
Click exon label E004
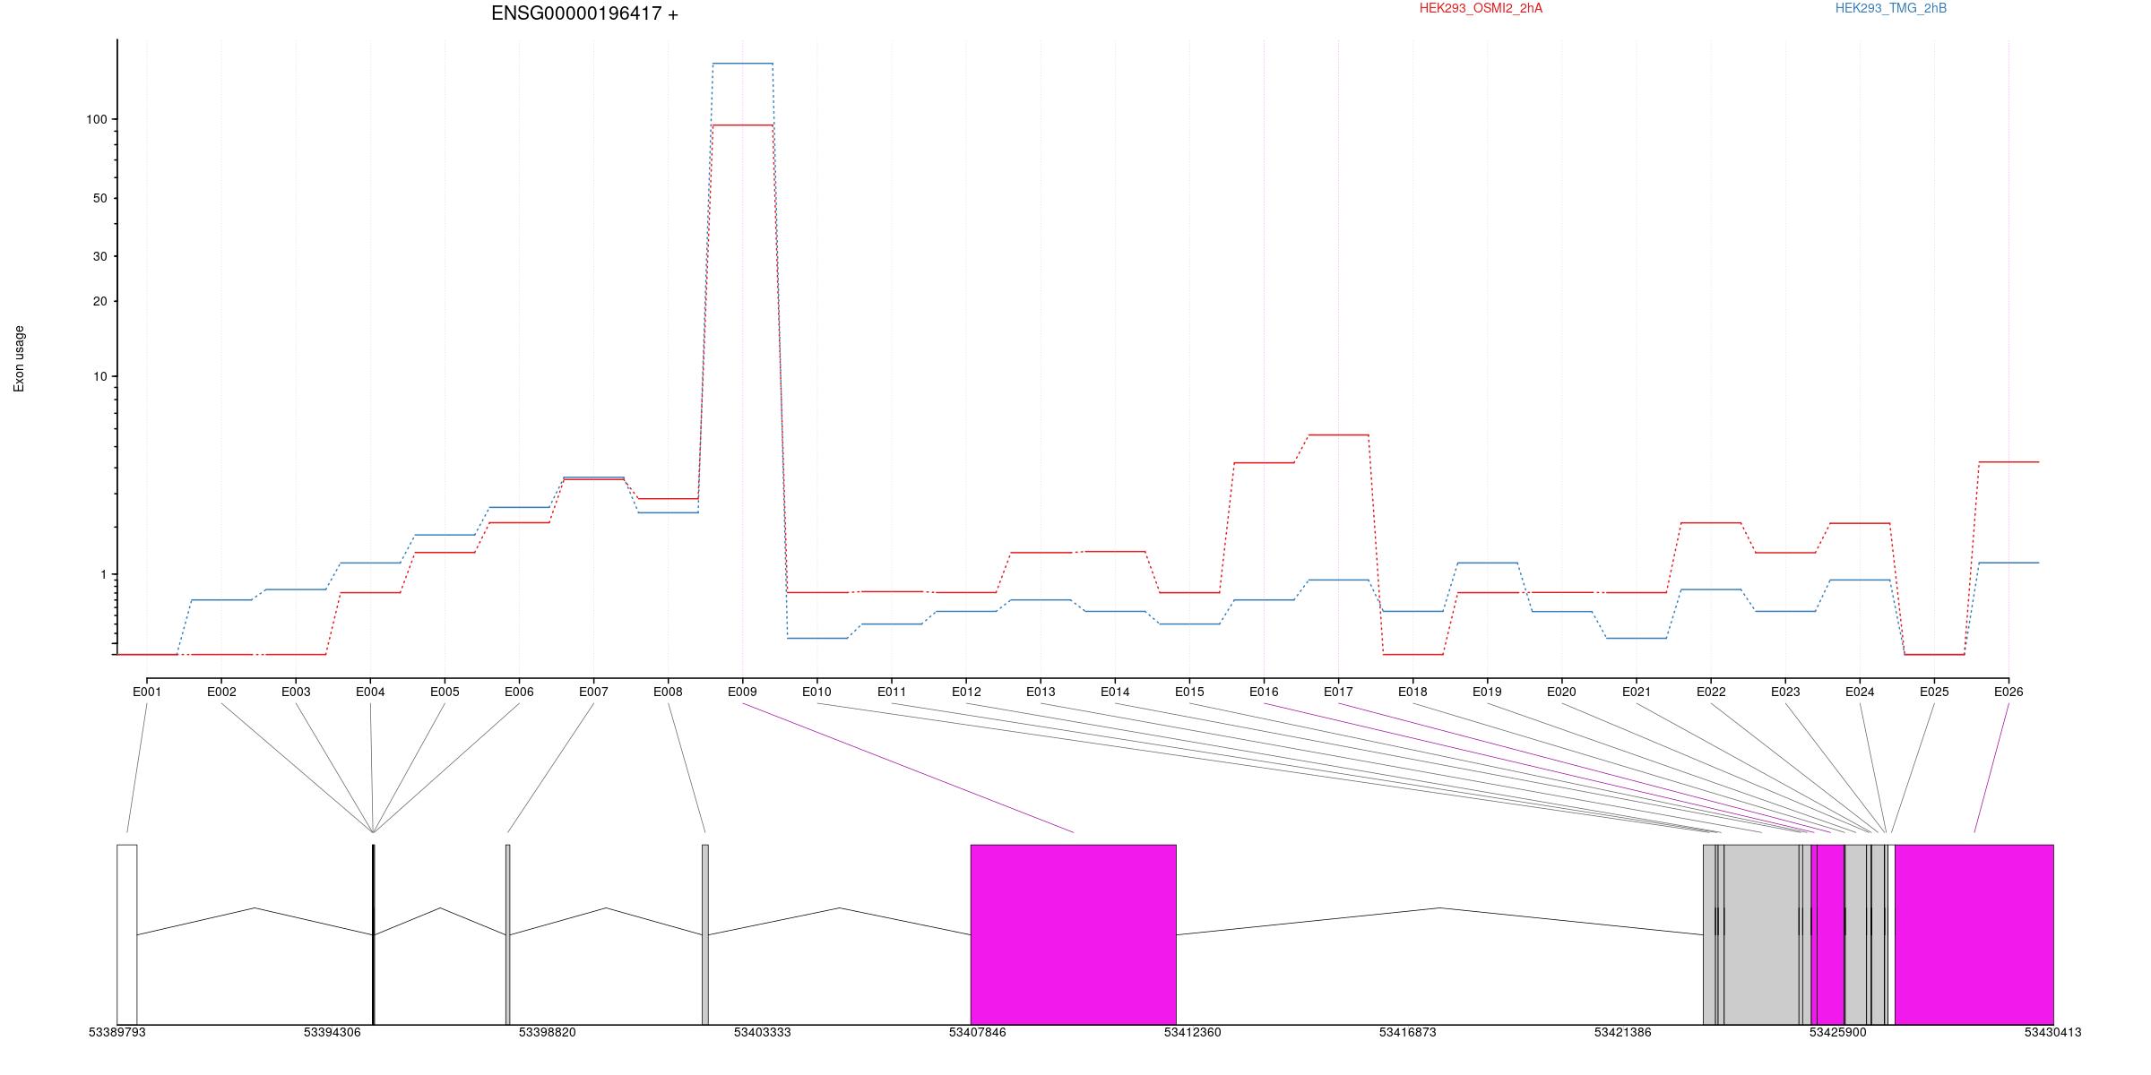click(370, 692)
